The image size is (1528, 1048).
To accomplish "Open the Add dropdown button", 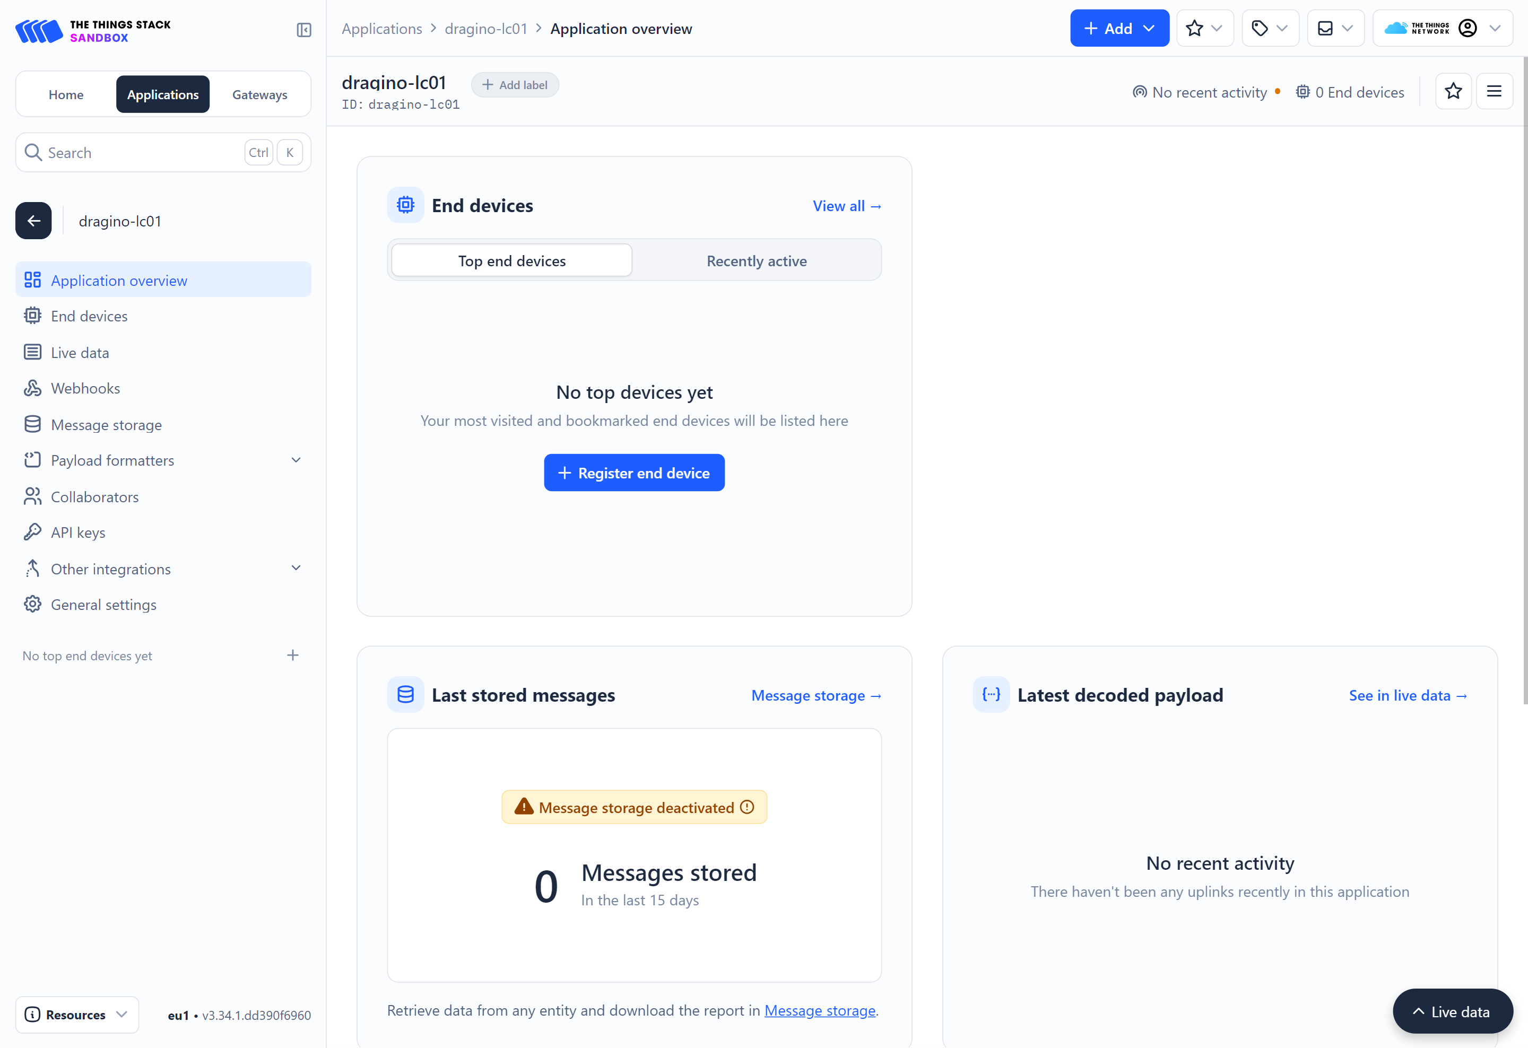I will tap(1118, 28).
